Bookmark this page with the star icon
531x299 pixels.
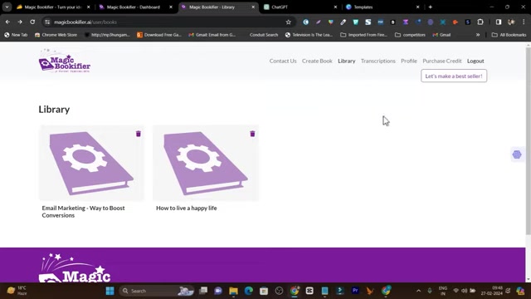point(288,22)
